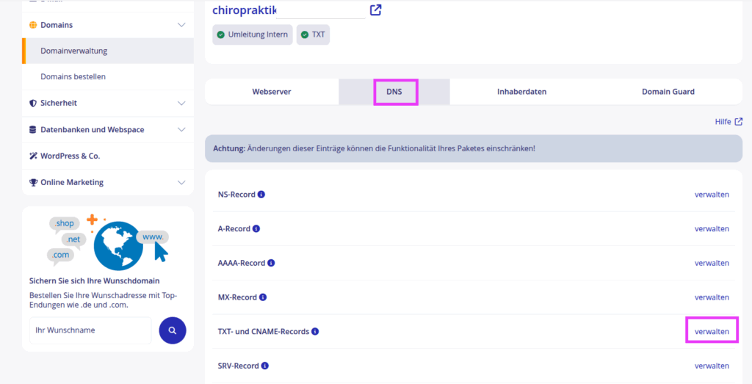Viewport: 752px width, 384px height.
Task: Open Domains bestellen in sidebar
Action: tap(73, 77)
